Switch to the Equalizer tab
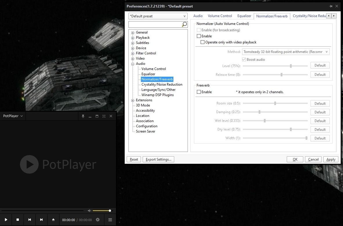 [x=244, y=16]
